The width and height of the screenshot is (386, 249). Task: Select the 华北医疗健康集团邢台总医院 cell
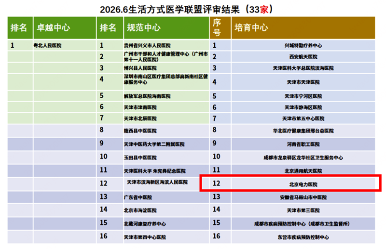303,131
